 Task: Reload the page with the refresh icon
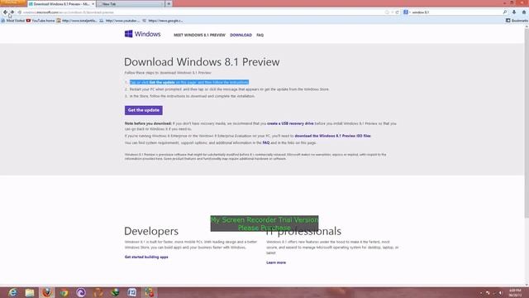tap(397, 12)
